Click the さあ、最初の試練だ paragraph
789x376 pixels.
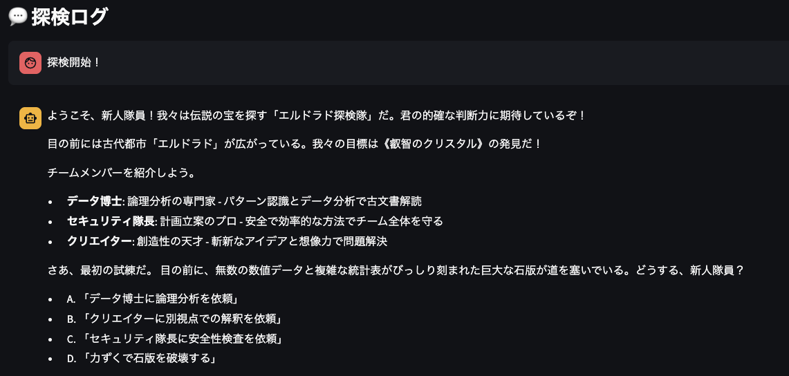pos(396,270)
